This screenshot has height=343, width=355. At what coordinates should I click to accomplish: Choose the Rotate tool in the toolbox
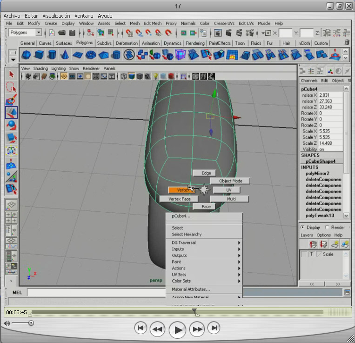pos(11,126)
